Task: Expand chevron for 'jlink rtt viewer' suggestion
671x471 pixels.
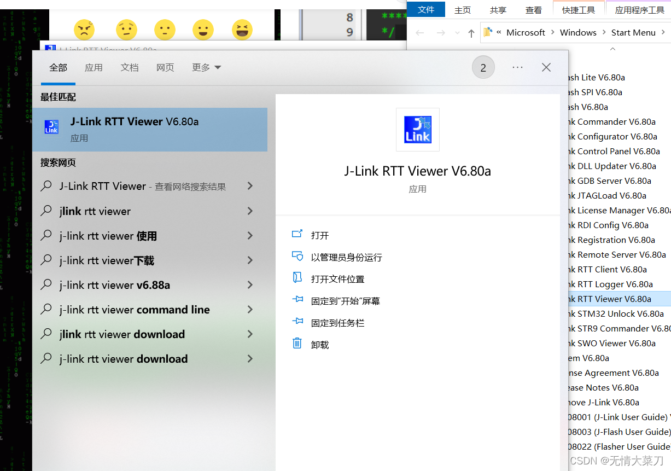Action: (x=250, y=211)
